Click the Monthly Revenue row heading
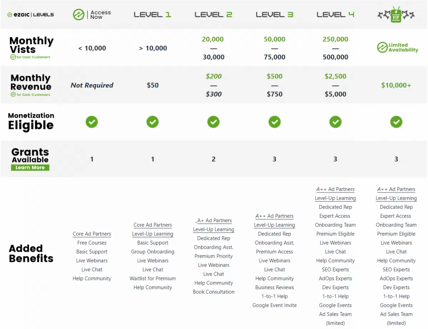Image resolution: width=428 pixels, height=329 pixels. pos(31,82)
